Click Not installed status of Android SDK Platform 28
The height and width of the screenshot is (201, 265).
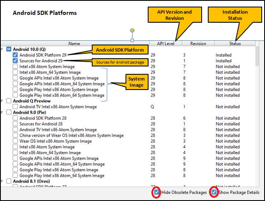[x=228, y=118]
